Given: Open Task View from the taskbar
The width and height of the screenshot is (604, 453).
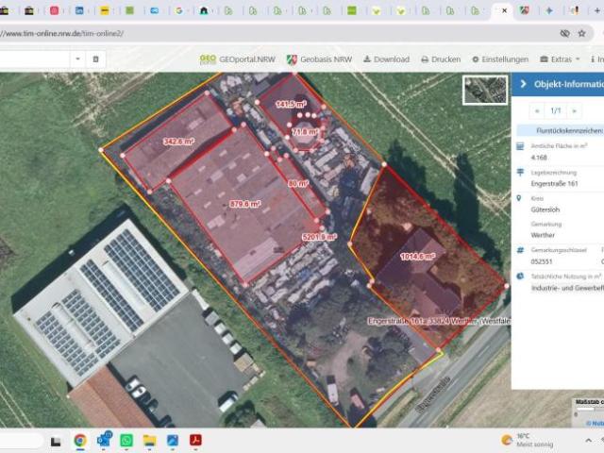Looking at the screenshot, I should click(x=57, y=441).
